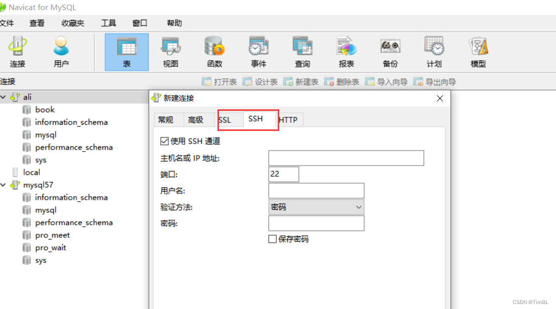Collapse the mysql57 connection tree
Screen dimensions: 556x309
pos(4,185)
